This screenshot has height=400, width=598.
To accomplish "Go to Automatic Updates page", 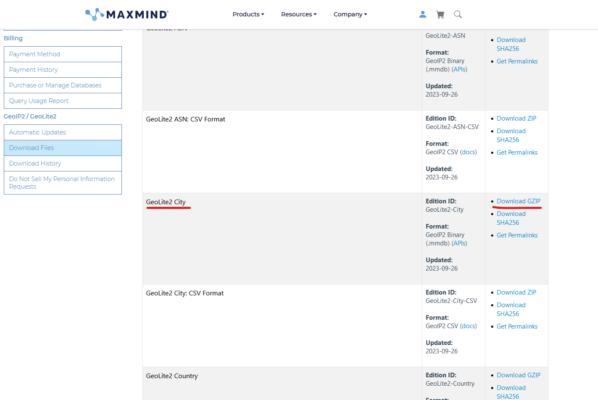I will [x=37, y=132].
